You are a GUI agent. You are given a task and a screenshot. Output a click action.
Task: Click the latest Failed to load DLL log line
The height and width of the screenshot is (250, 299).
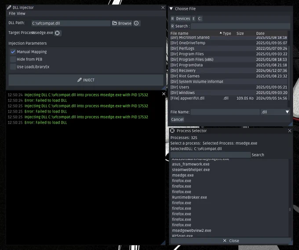click(46, 122)
